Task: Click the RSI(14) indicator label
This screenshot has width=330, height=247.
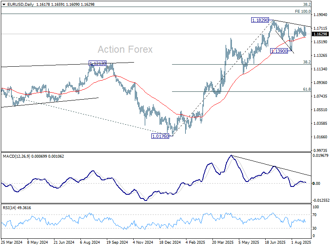Action: 9,208
